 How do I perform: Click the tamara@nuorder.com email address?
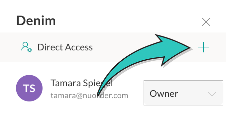point(89,95)
